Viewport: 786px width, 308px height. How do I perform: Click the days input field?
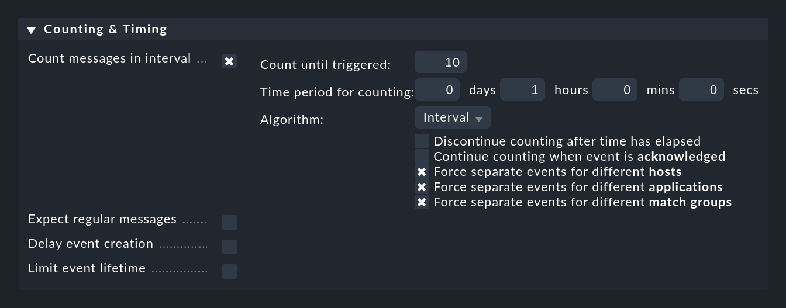[437, 89]
